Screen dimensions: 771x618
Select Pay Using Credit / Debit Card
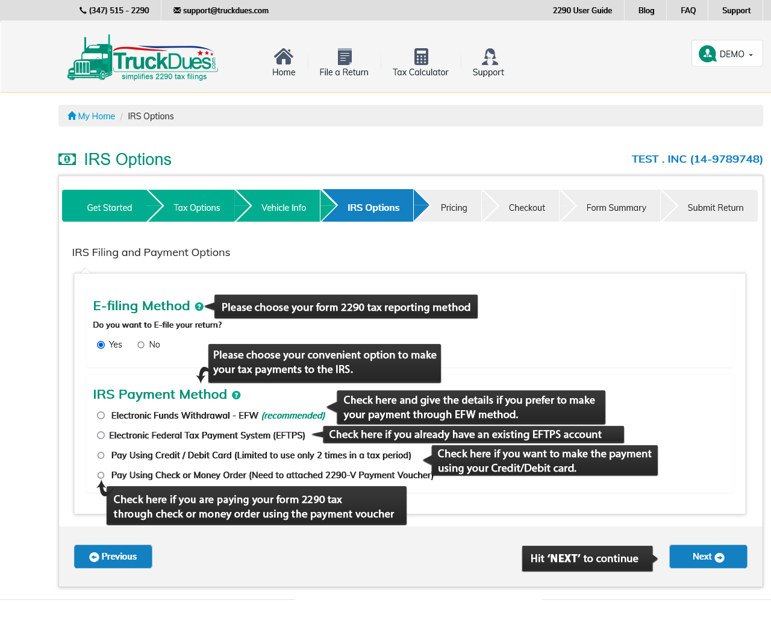pos(101,455)
